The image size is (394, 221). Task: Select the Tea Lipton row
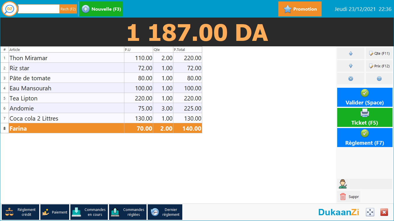click(x=66, y=98)
